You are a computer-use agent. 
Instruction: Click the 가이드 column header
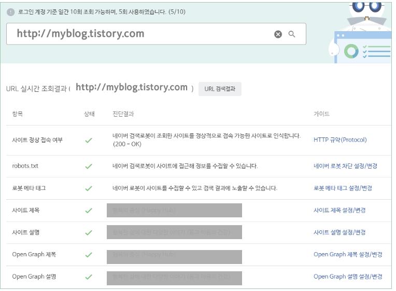click(x=321, y=114)
